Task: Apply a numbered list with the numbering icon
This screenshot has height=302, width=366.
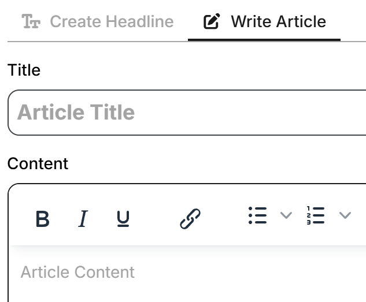Action: coord(315,215)
